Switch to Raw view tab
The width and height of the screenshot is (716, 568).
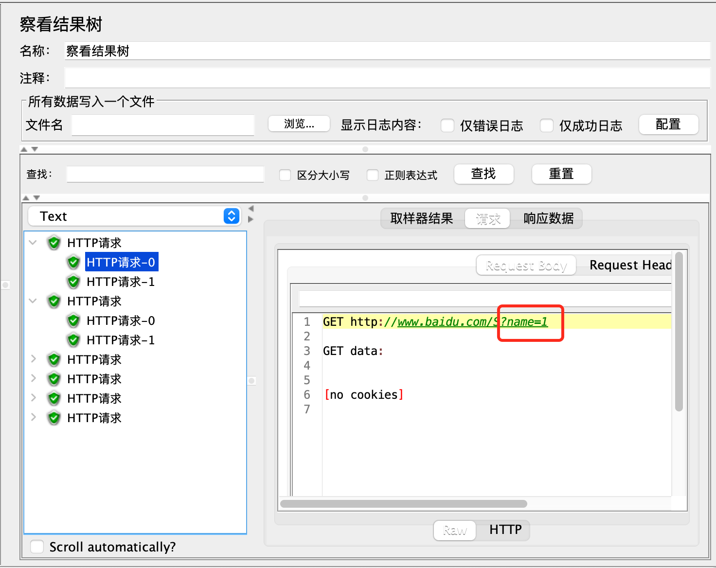click(x=455, y=530)
